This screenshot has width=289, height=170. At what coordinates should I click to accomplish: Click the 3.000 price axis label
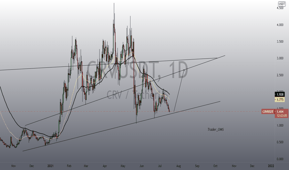pyautogui.click(x=280, y=58)
